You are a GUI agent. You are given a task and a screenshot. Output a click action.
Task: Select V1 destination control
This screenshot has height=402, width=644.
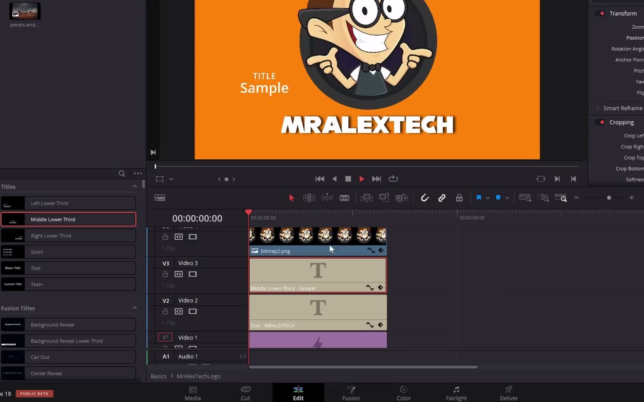(165, 337)
